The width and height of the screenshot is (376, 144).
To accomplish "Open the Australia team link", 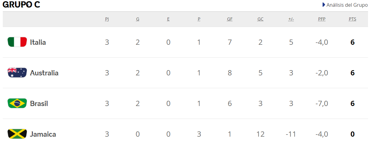I will (44, 73).
